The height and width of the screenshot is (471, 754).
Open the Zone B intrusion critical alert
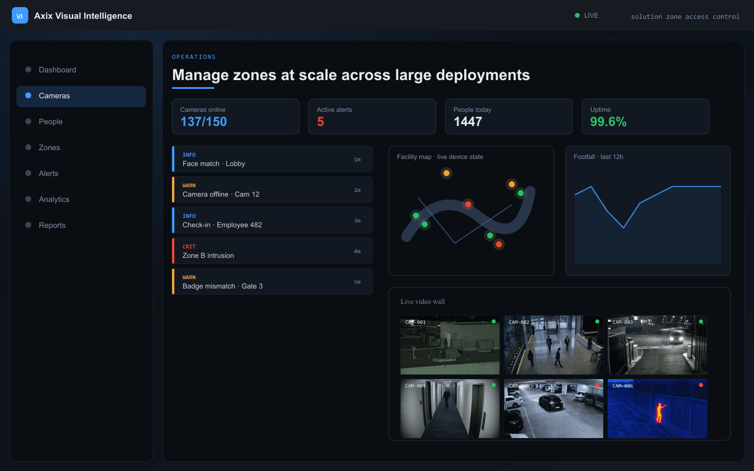coord(272,251)
